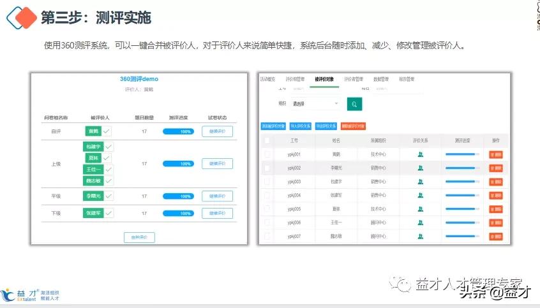
Task: Click the 益才 EXtalent logo at bottom-left
Action: click(29, 295)
